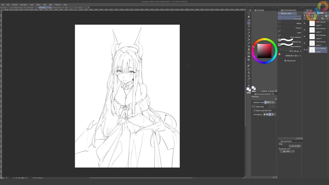This screenshot has height=185, width=329.
Task: Expand the layer Effect options arrow
Action: 300,146
